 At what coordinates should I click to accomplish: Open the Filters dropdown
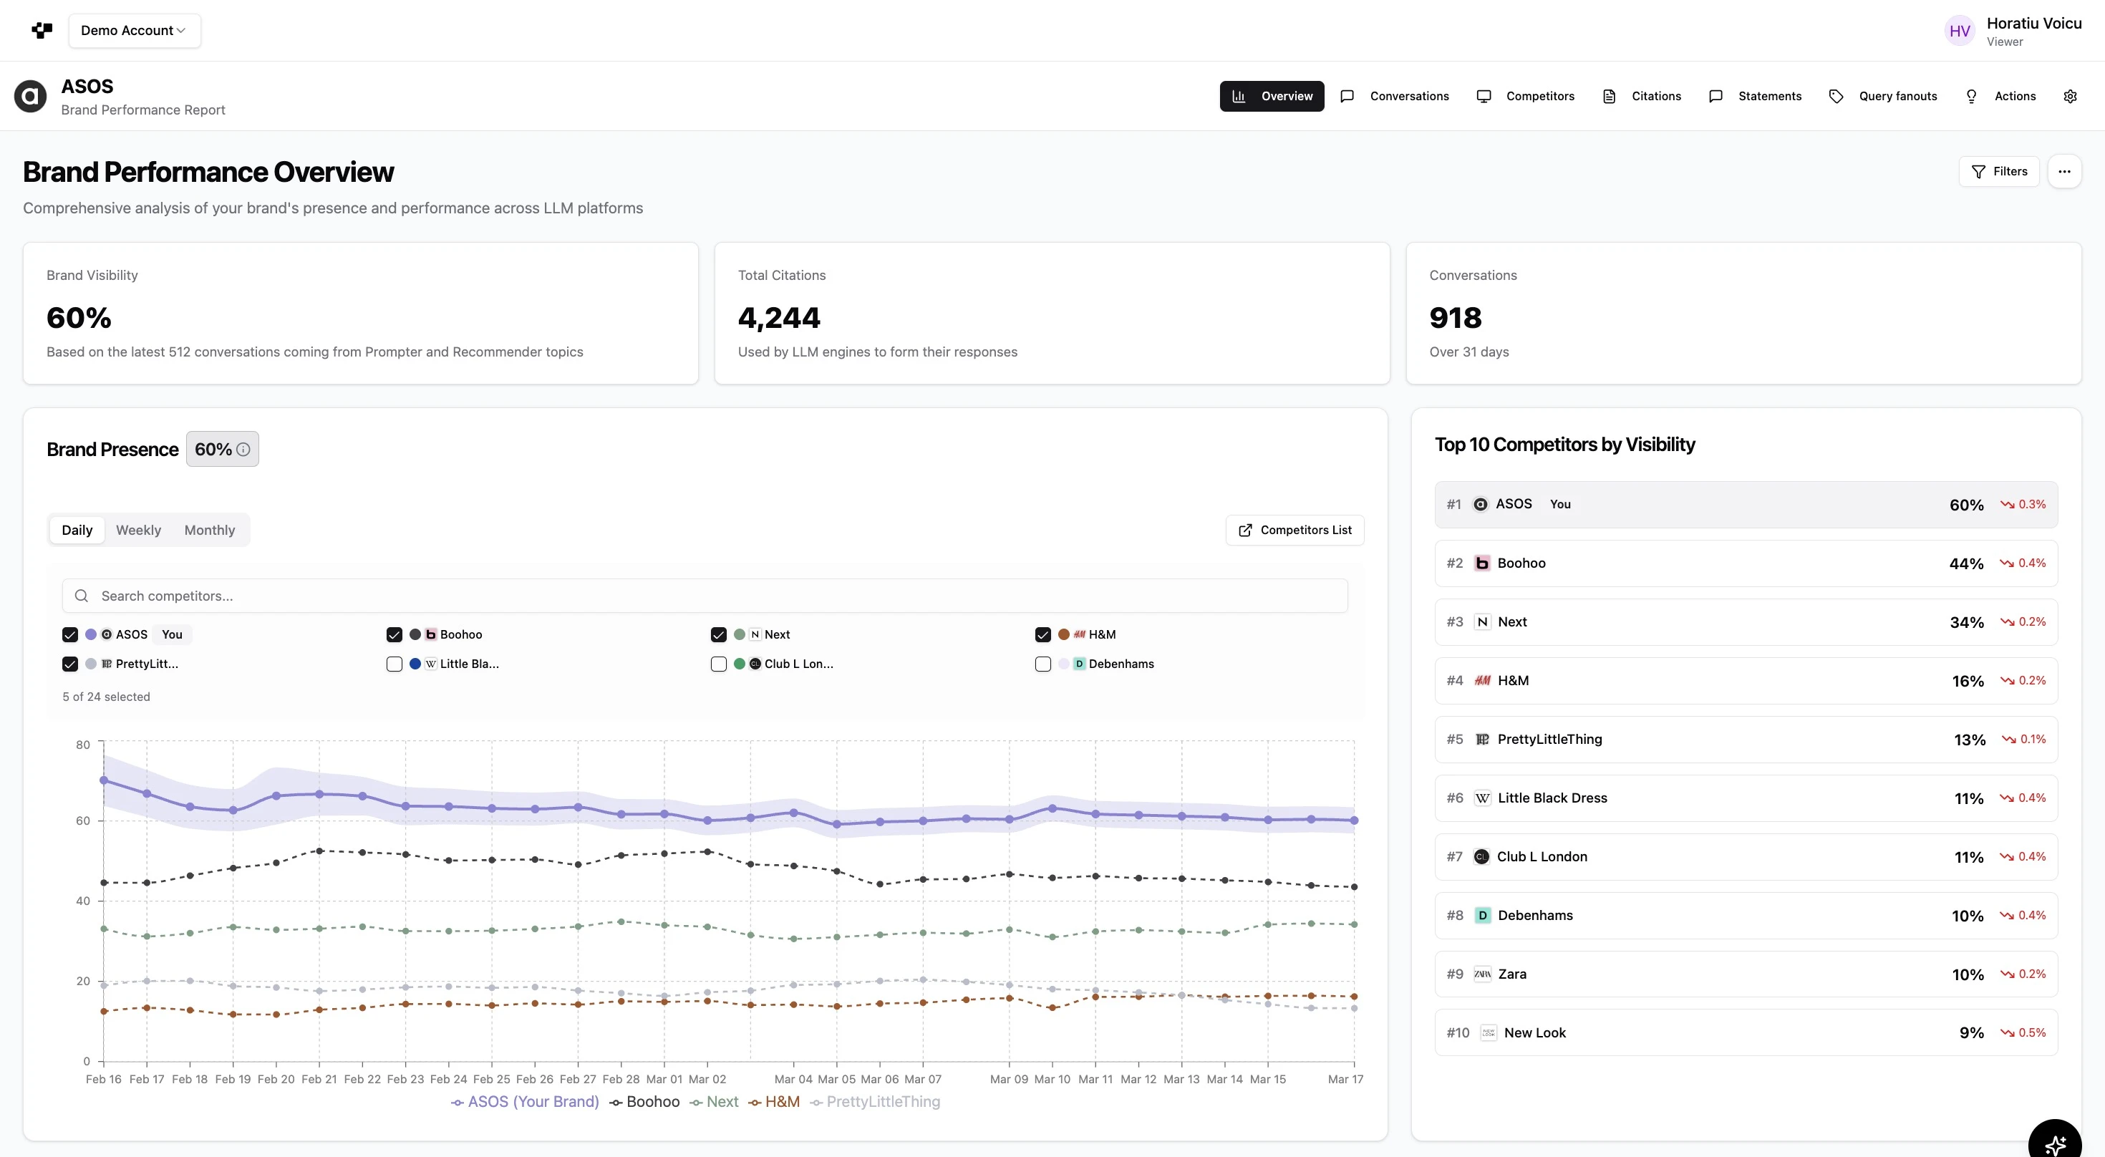[x=1999, y=172]
